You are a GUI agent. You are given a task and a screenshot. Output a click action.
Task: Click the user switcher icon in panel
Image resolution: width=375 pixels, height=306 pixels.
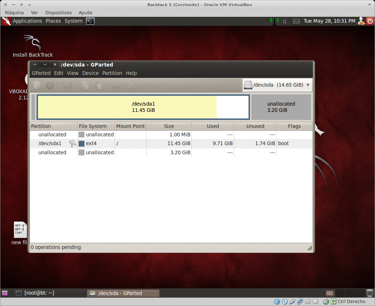coord(361,21)
